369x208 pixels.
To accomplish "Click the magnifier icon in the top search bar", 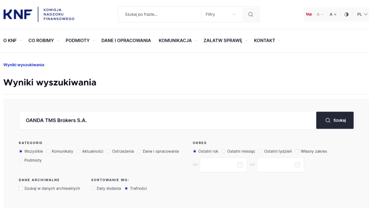I will [251, 14].
